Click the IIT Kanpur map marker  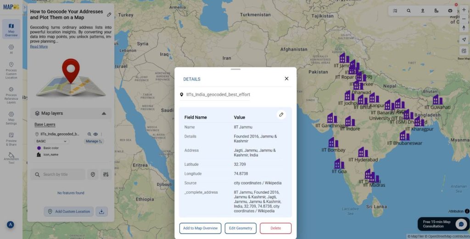pyautogui.click(x=374, y=98)
